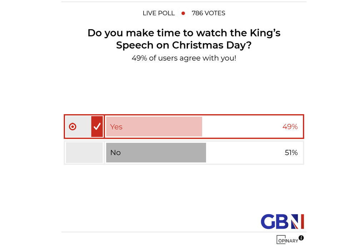This screenshot has width=350, height=245.
Task: Click the info icon next to Opinary
Action: click(x=302, y=238)
